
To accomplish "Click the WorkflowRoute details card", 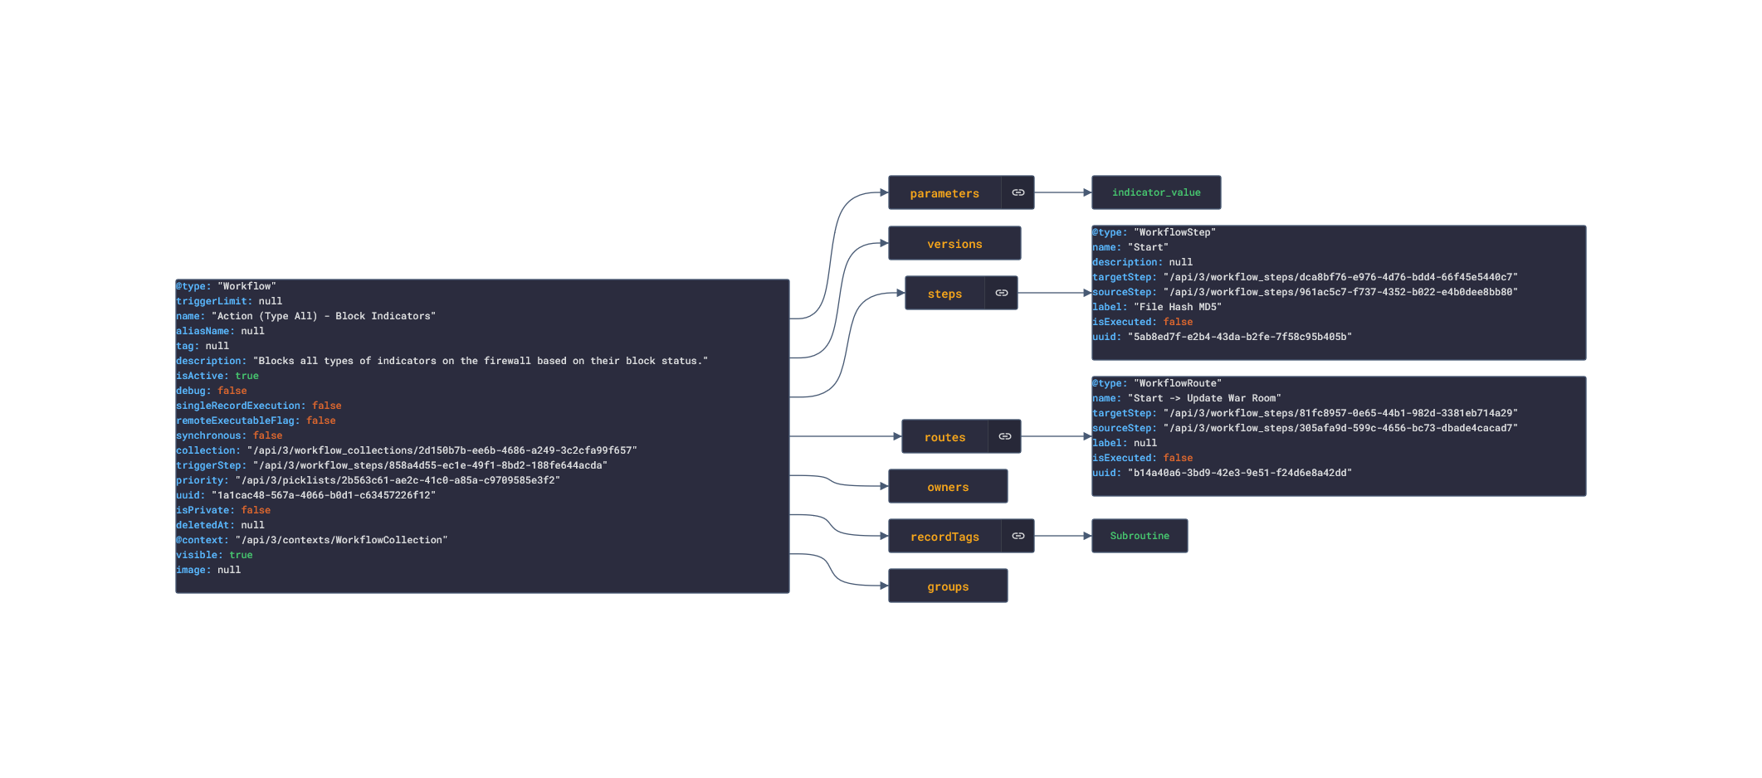I will click(1339, 436).
